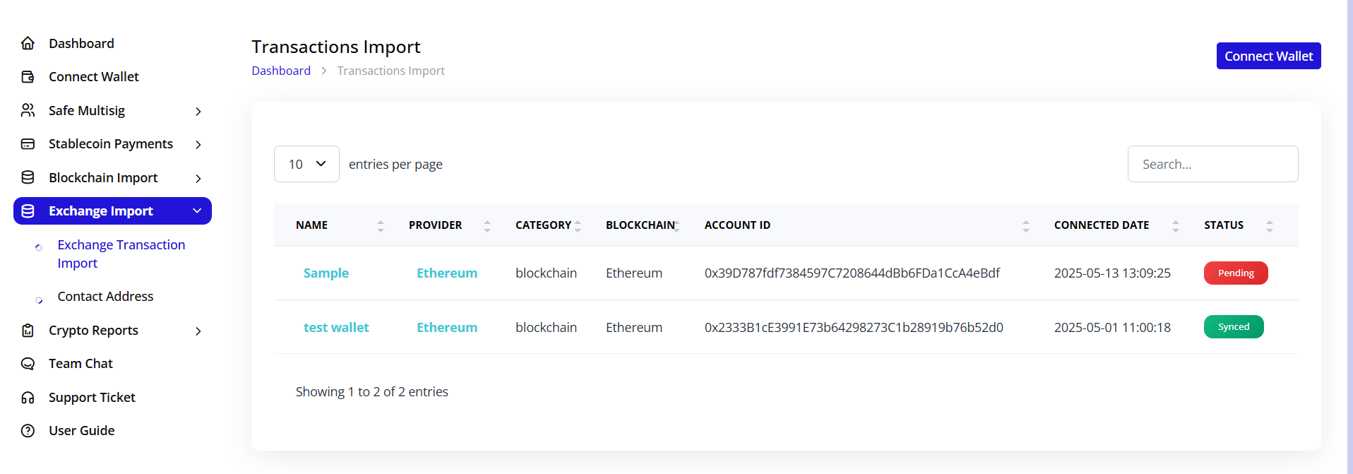Screen dimensions: 1353x474
Task: Collapse the Exchange Import section
Action: coord(196,211)
